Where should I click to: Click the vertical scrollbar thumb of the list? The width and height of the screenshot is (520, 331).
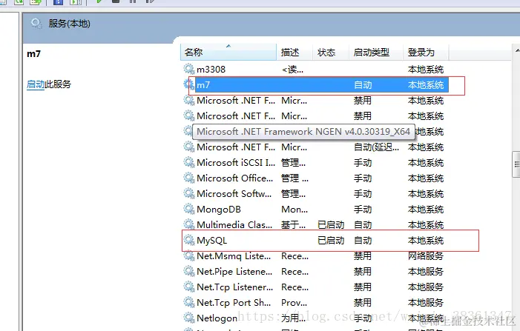click(x=516, y=164)
